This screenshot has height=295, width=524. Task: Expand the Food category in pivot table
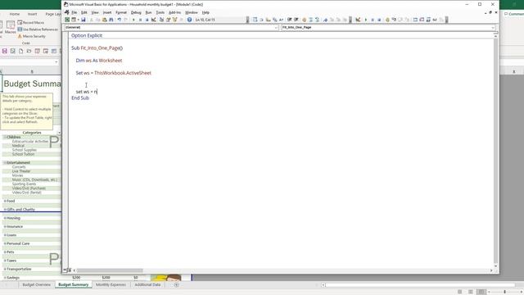coord(5,201)
